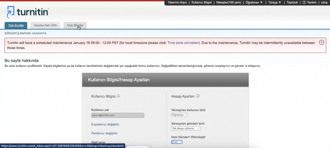Screen dimensions: 330x148
Task: Click the Yardım help question mark icon
Action: point(304,3)
